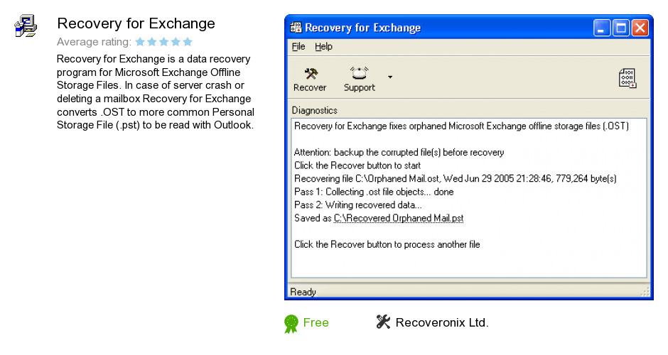Image resolution: width=668 pixels, height=355 pixels.
Task: Click the Diagnostics label
Action: (x=314, y=110)
